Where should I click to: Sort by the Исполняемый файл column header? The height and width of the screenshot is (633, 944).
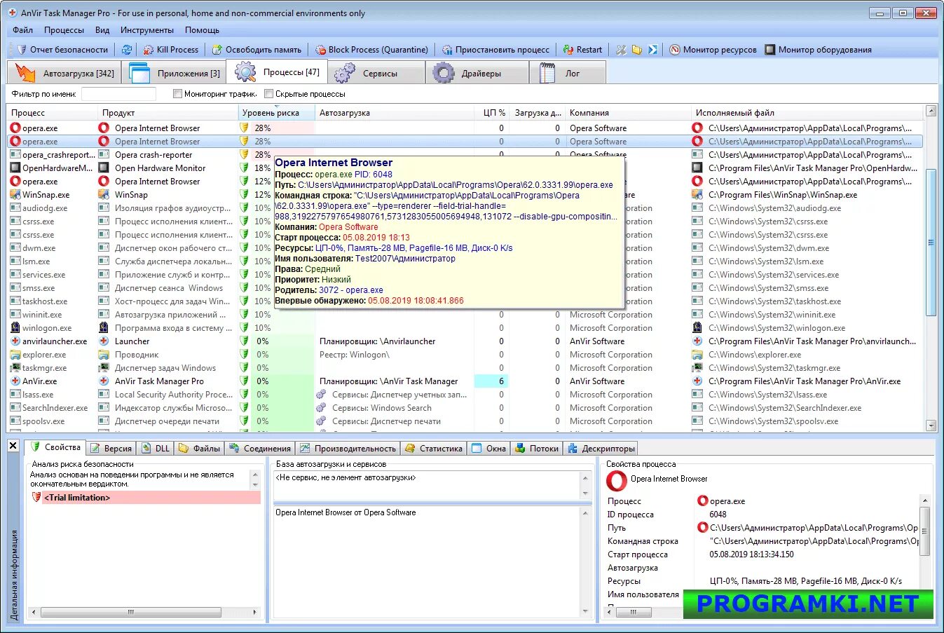pyautogui.click(x=807, y=113)
